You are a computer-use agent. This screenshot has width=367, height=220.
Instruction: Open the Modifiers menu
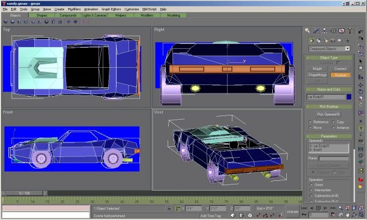click(74, 9)
